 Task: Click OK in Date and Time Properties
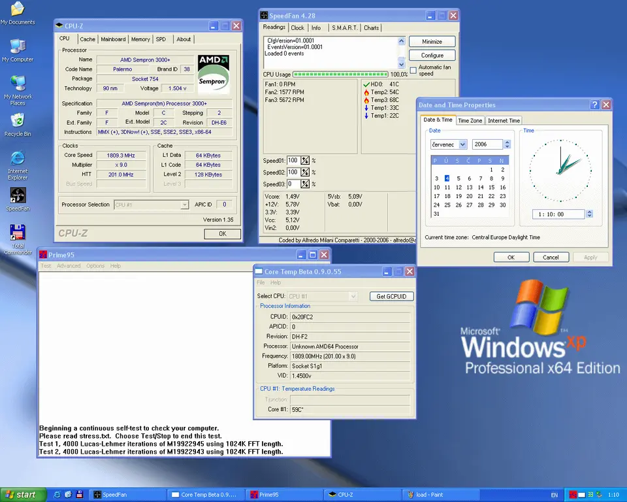coord(511,258)
